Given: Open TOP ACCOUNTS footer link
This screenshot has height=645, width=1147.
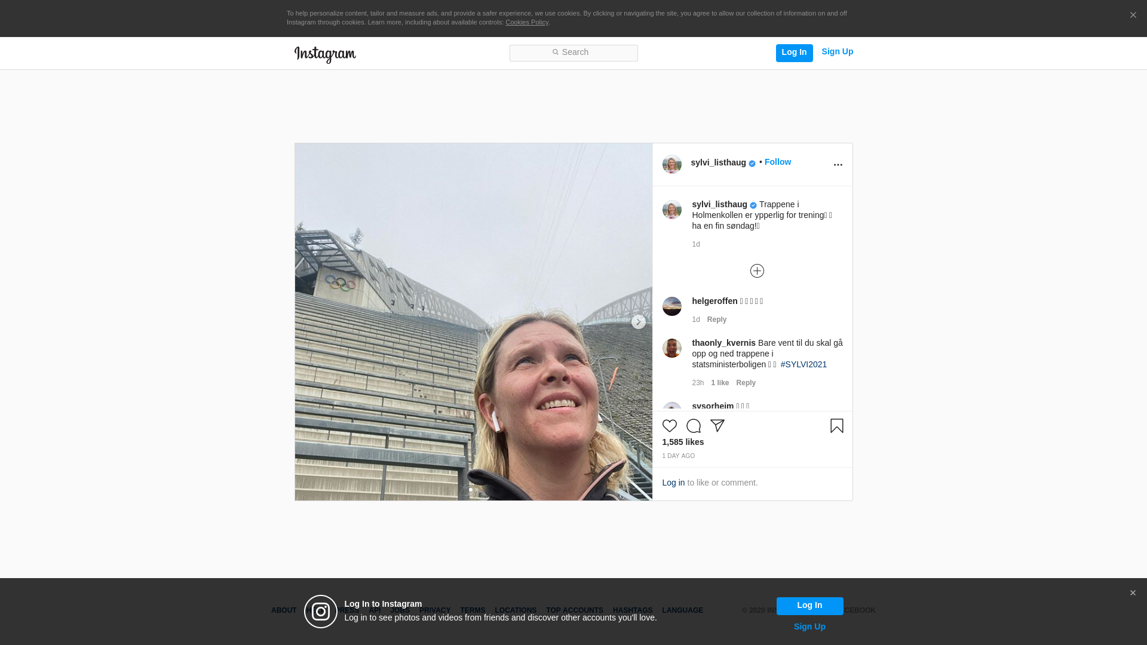Looking at the screenshot, I should pos(574,610).
